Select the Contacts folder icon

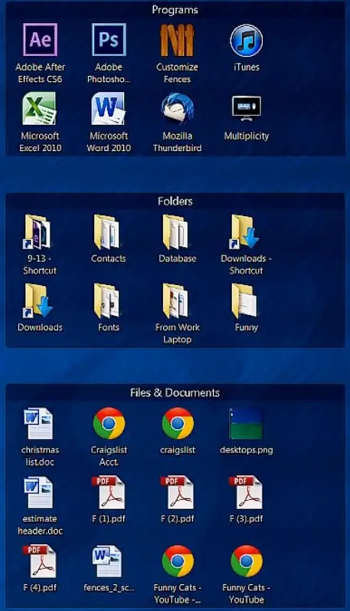106,232
